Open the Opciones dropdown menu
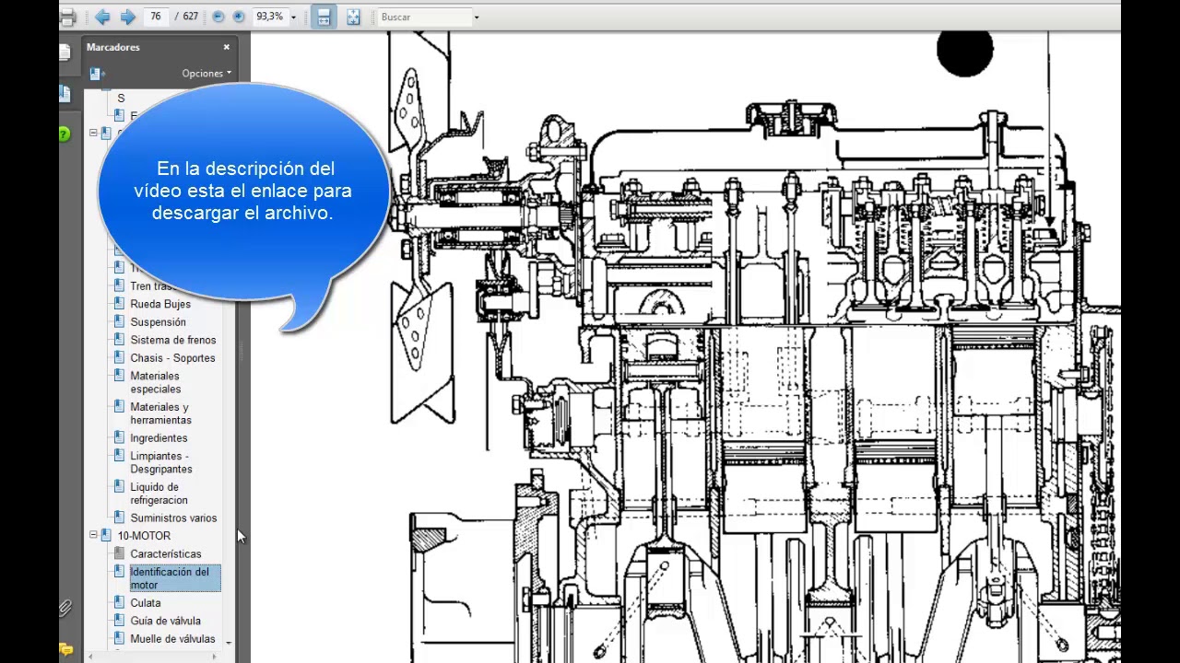 [206, 74]
